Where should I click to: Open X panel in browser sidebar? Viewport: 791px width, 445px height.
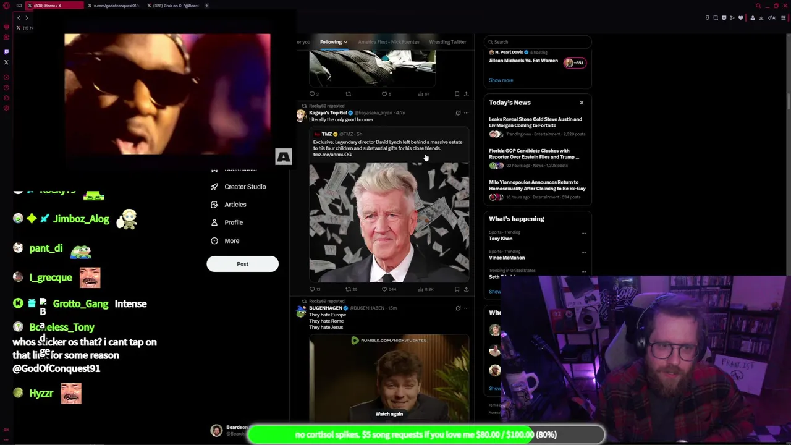(x=6, y=62)
